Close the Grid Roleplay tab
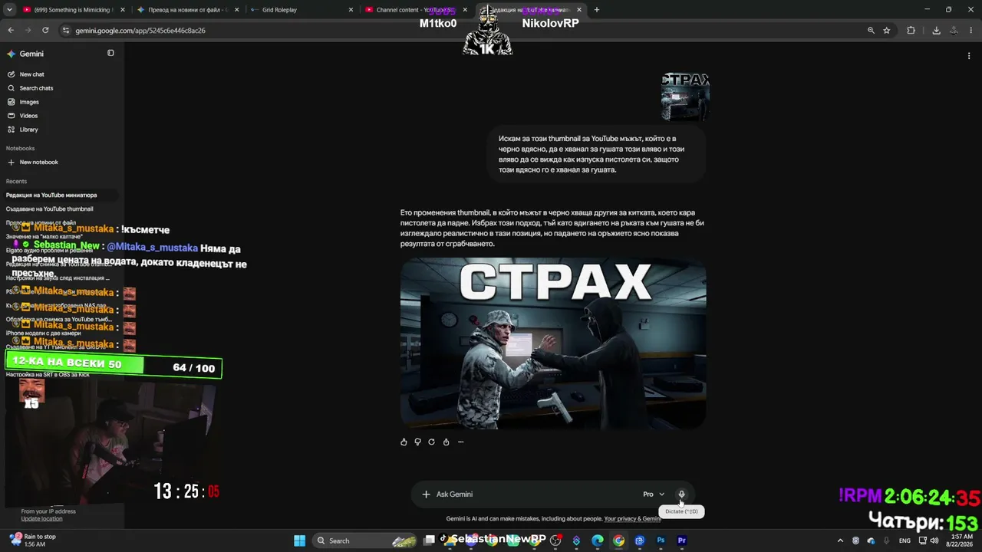This screenshot has width=982, height=552. pos(351,10)
